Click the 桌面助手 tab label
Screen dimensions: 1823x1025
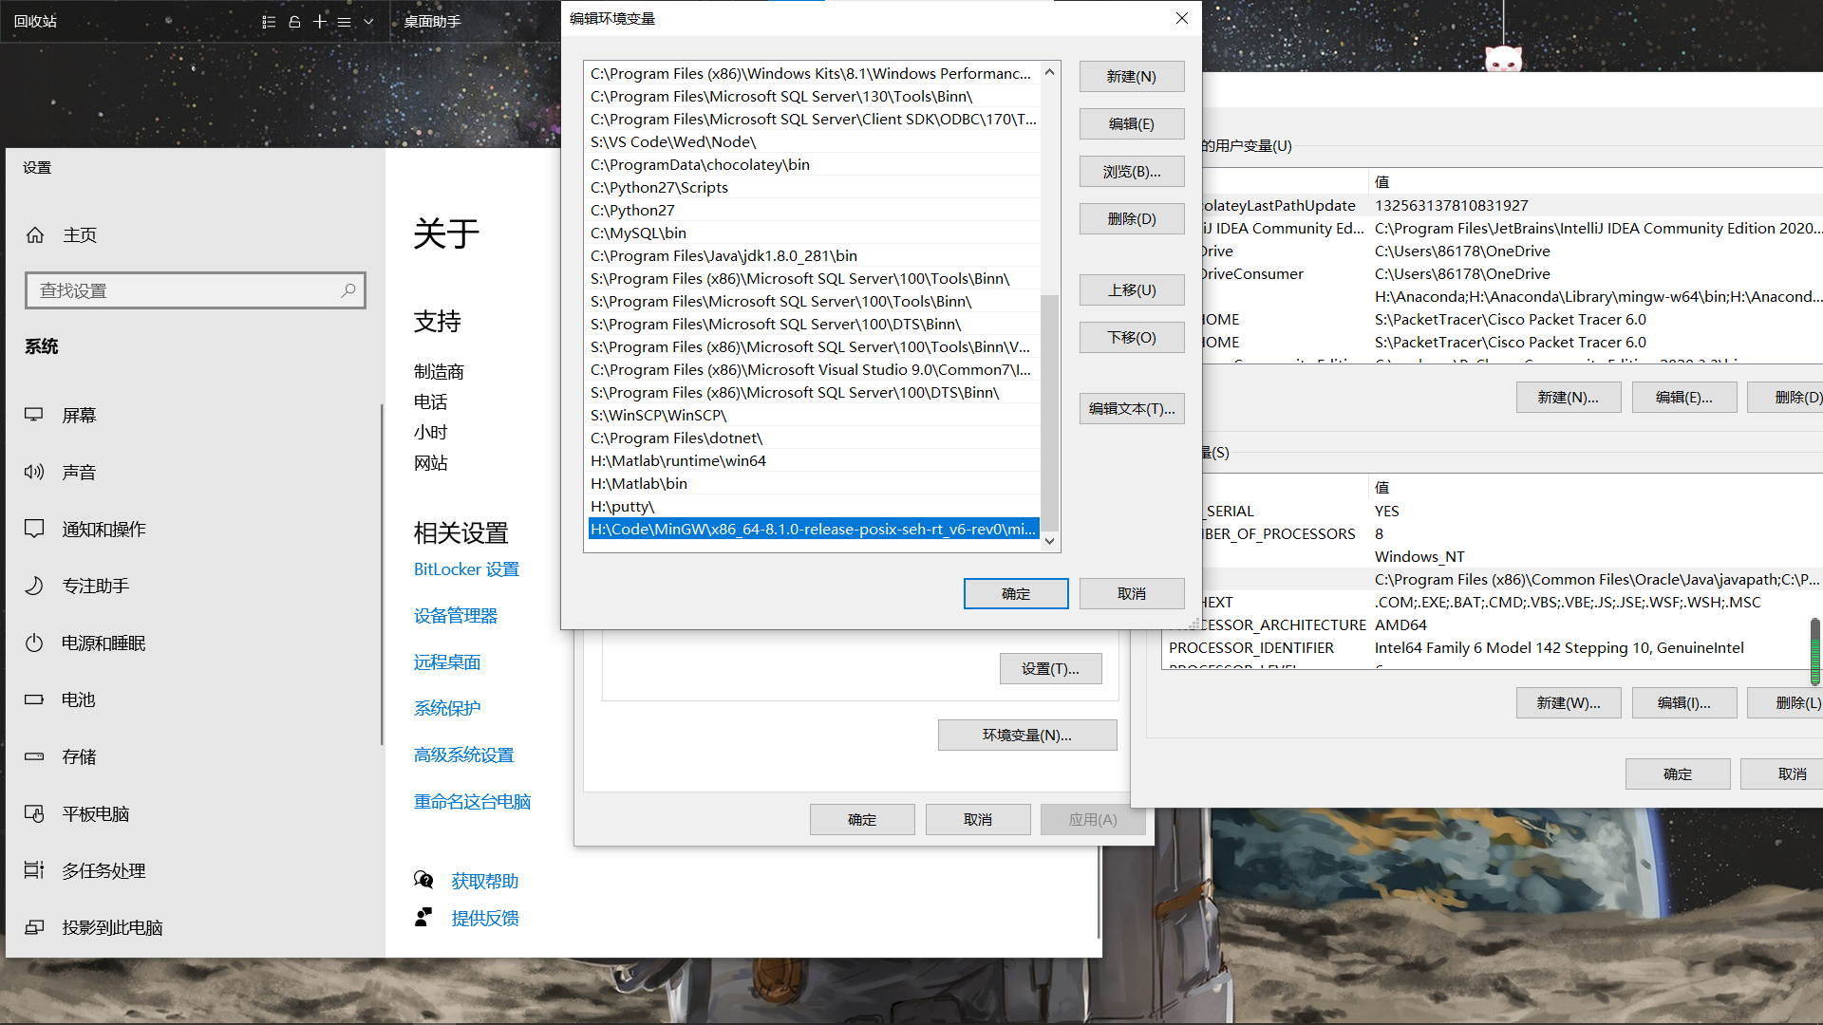click(432, 22)
